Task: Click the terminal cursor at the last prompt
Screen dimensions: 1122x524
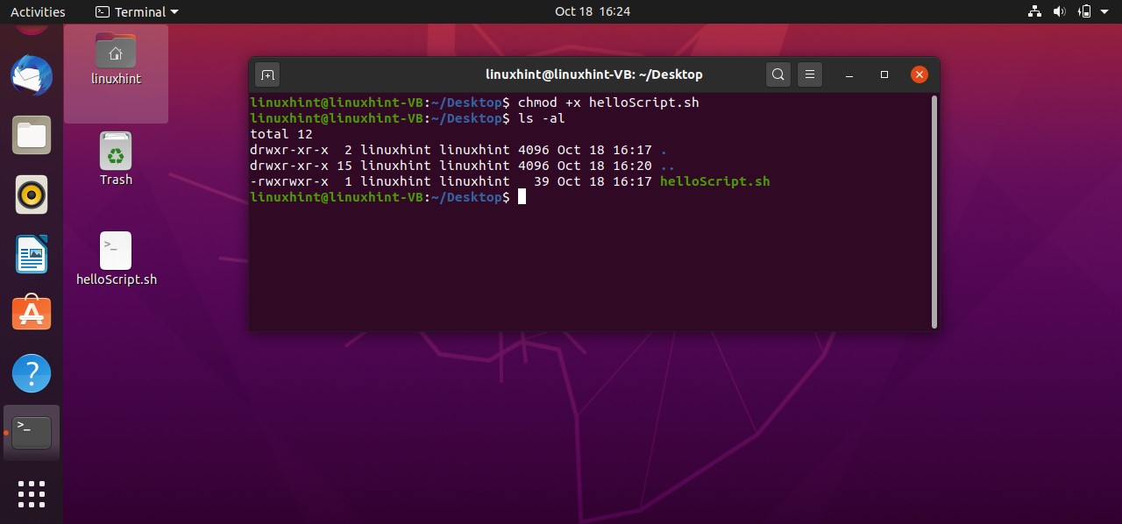Action: (522, 197)
